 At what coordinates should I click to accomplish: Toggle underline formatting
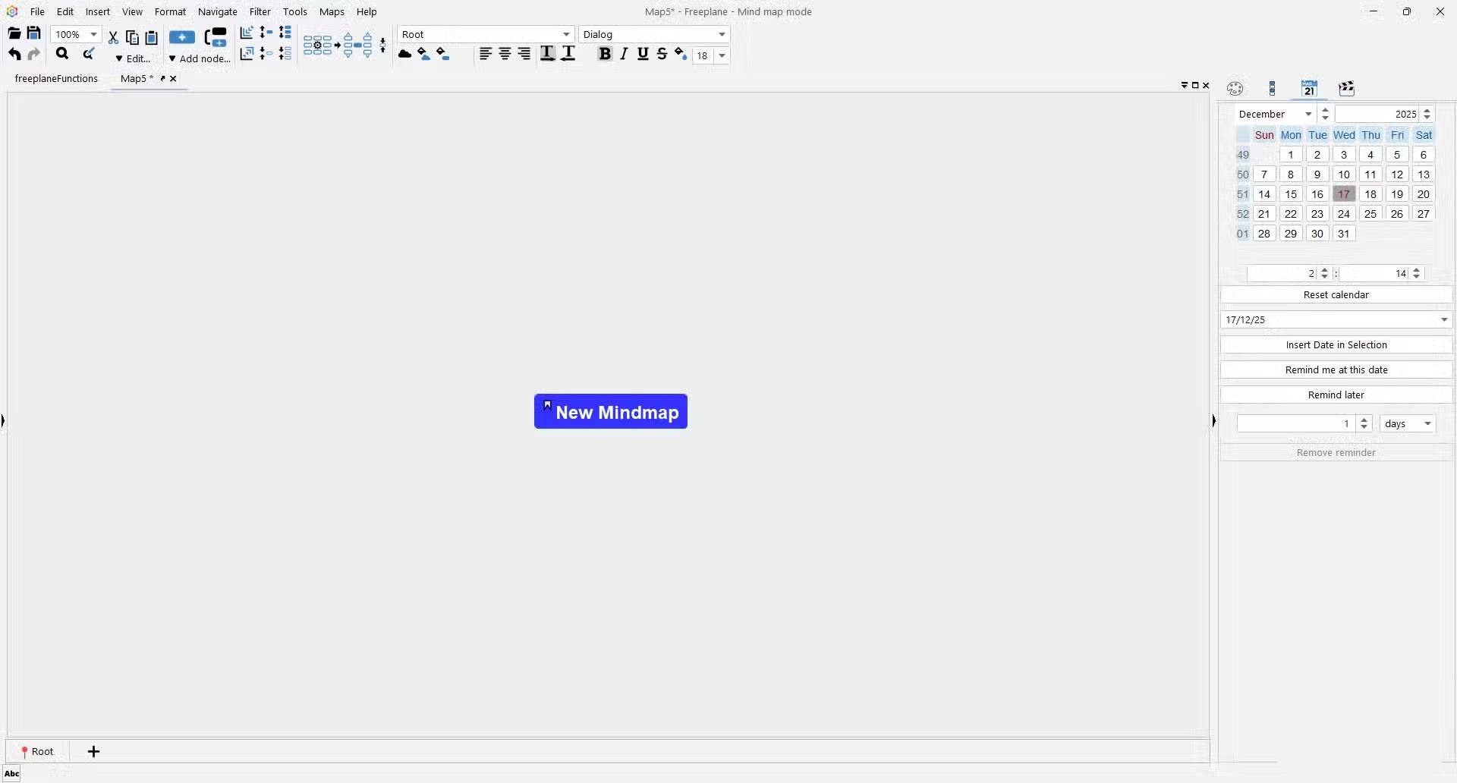point(643,54)
